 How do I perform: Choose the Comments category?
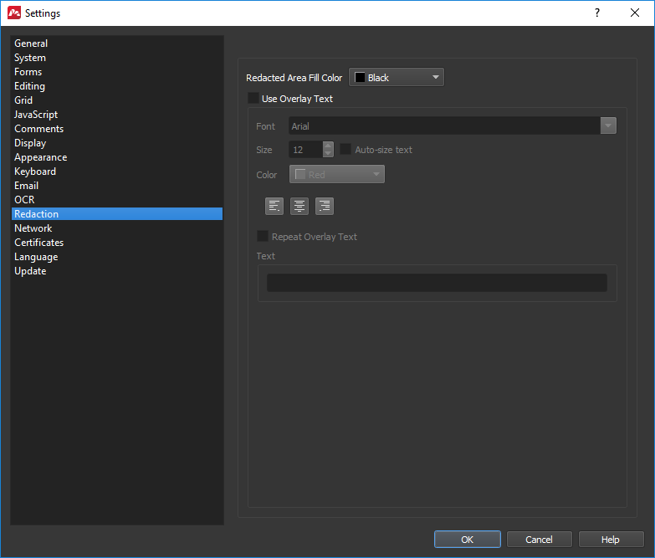point(117,129)
